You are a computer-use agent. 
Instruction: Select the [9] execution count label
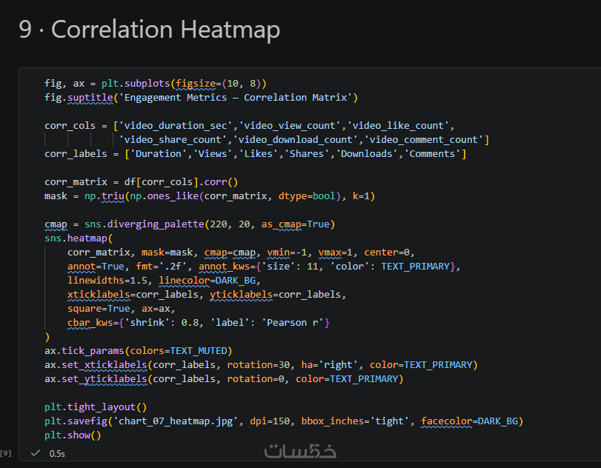click(x=6, y=453)
